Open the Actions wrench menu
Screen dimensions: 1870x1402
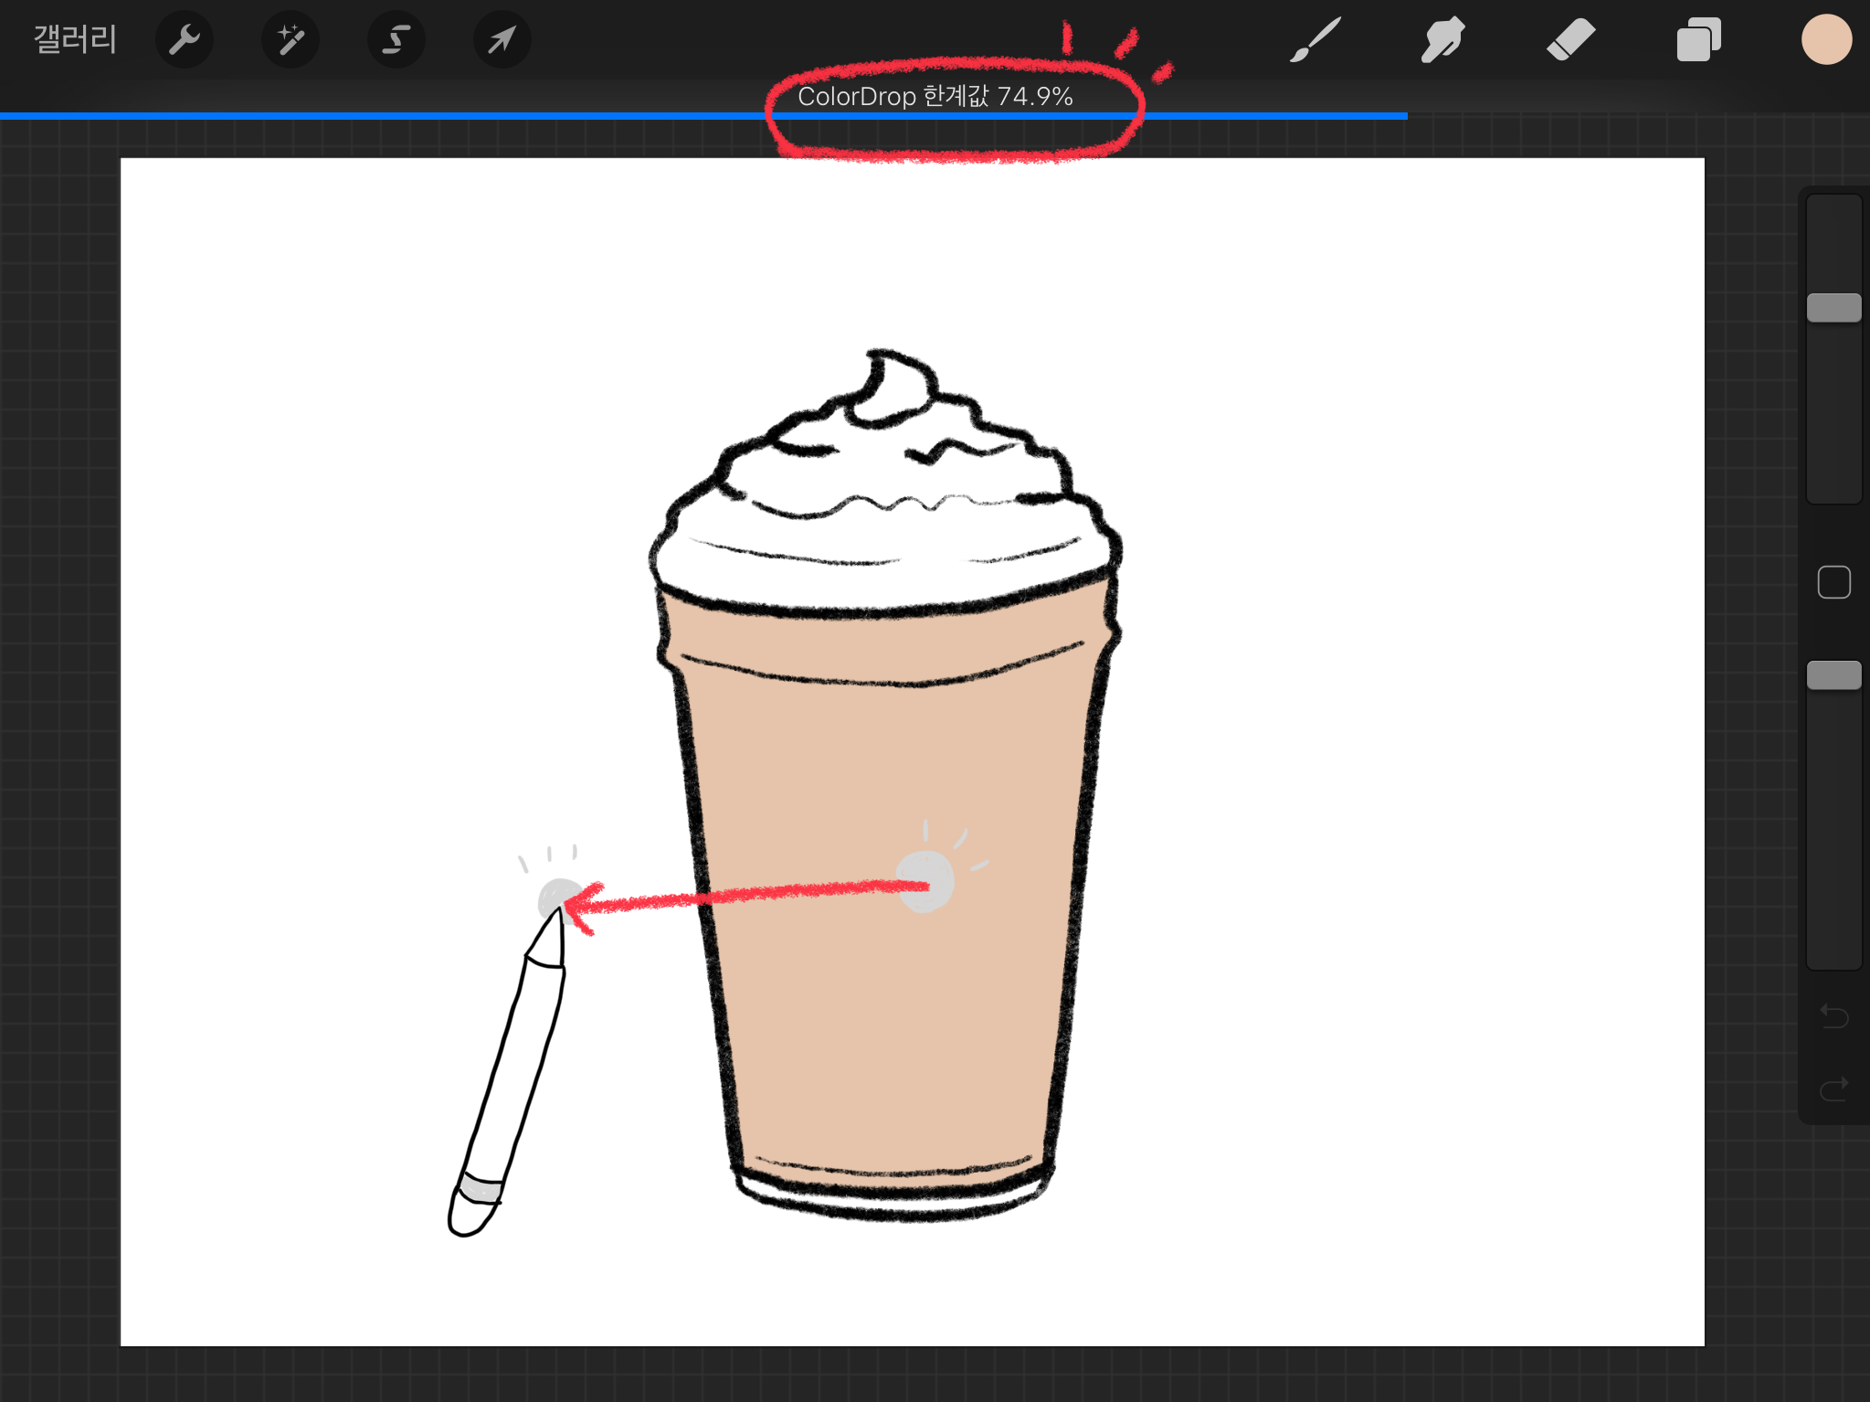185,39
